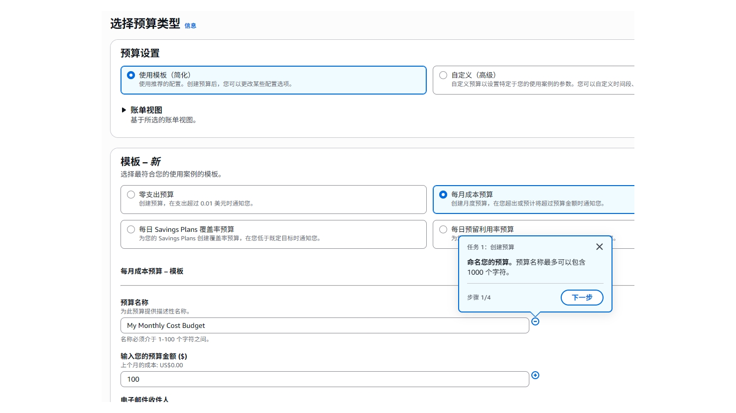Screen dimensions: 736x413
Task: Click the minus hotspot icon beside budget name field
Action: click(x=535, y=321)
